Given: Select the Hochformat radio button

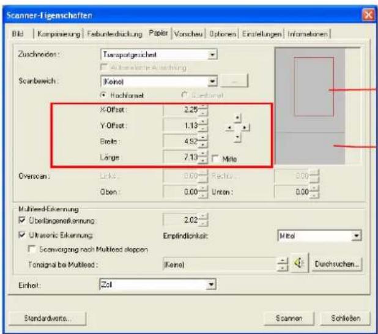Looking at the screenshot, I should click(x=103, y=95).
